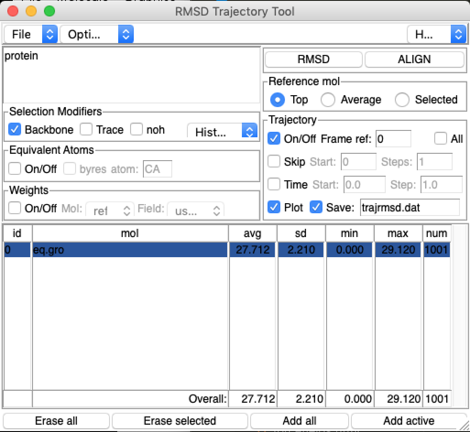This screenshot has width=470, height=432.
Task: Enable the Trace selection modifier
Action: pos(86,130)
